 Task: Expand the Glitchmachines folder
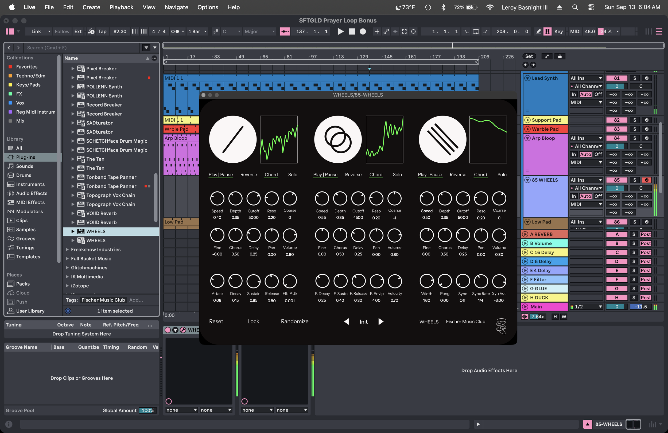(67, 267)
